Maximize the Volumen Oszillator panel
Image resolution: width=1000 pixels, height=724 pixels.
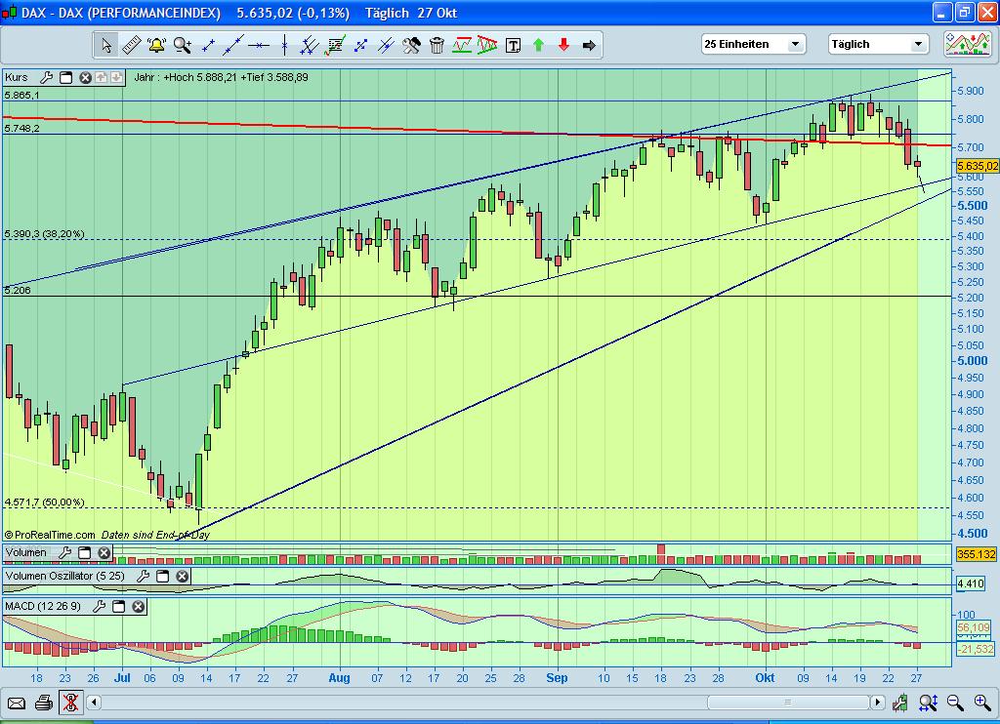point(163,576)
